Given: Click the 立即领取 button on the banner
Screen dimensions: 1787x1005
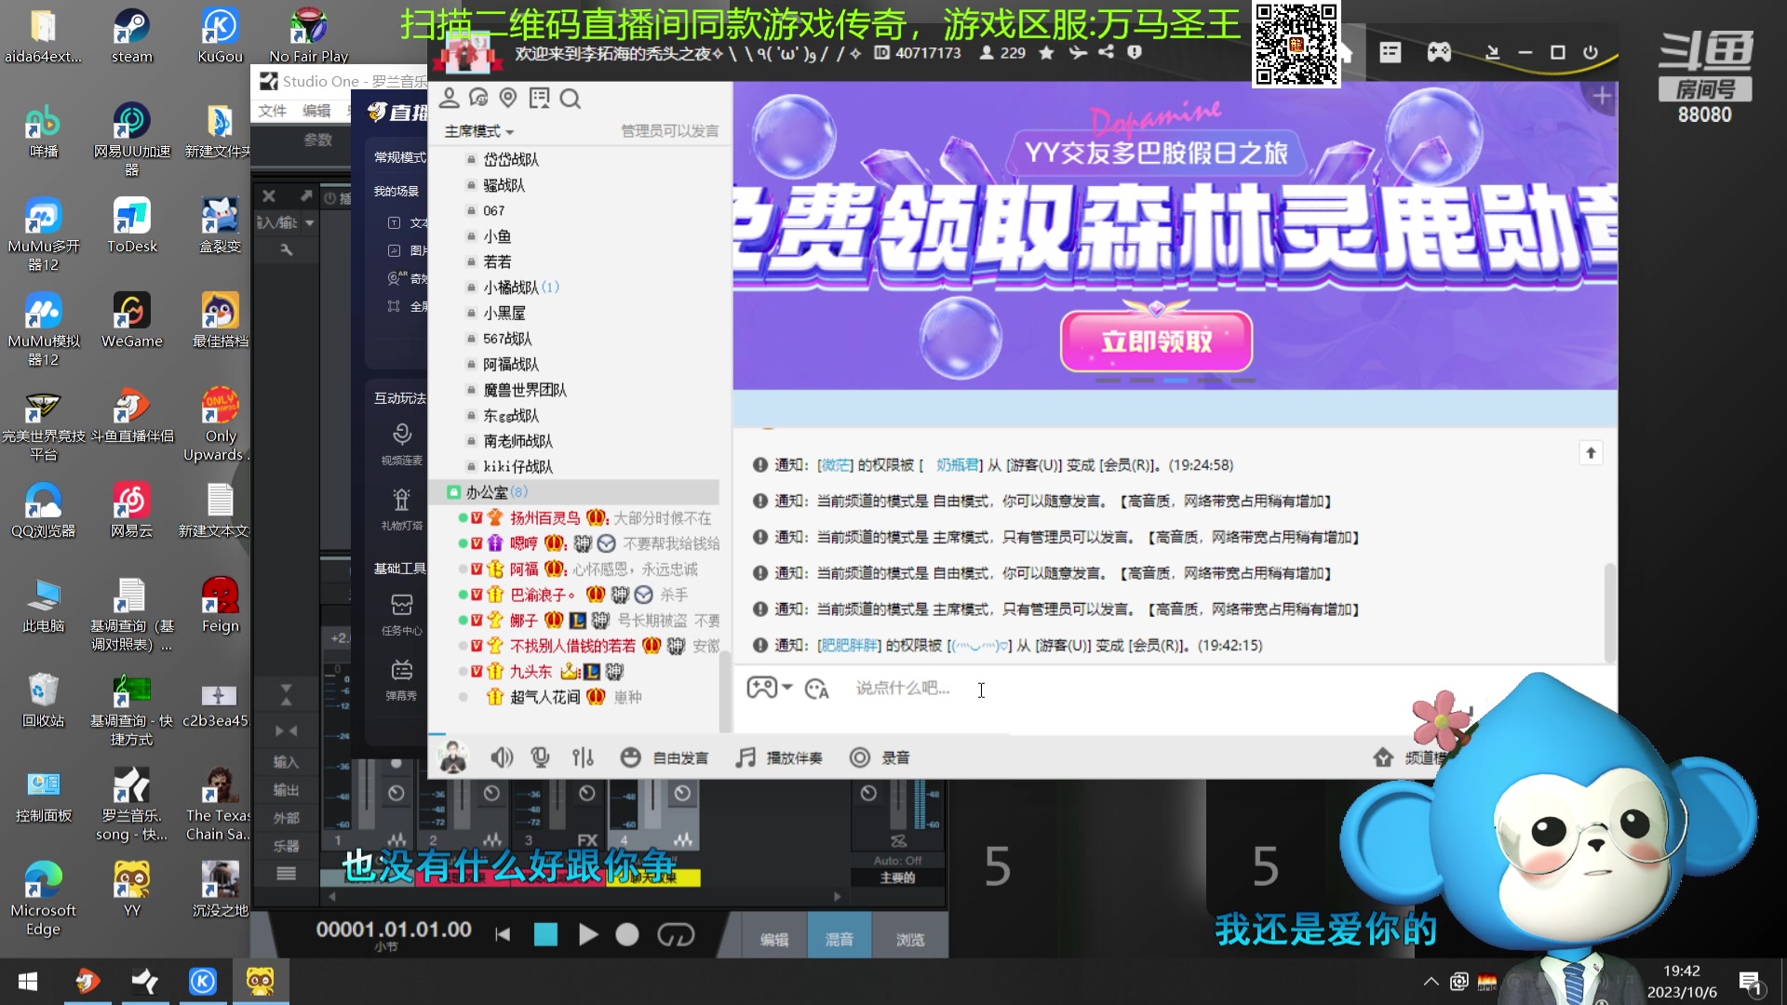Looking at the screenshot, I should click(1157, 342).
